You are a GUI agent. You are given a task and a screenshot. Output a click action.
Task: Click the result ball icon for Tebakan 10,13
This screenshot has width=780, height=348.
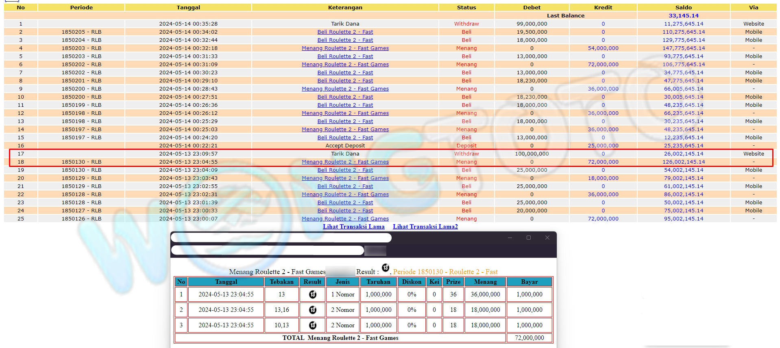(312, 325)
